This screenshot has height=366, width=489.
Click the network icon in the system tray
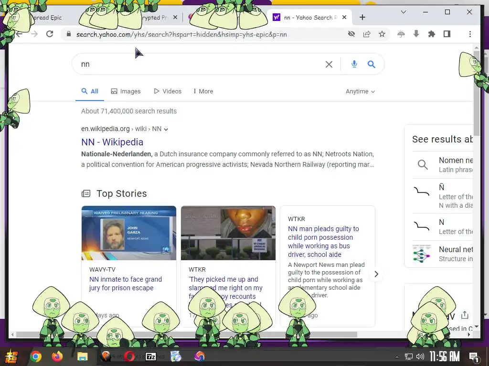[x=409, y=356]
